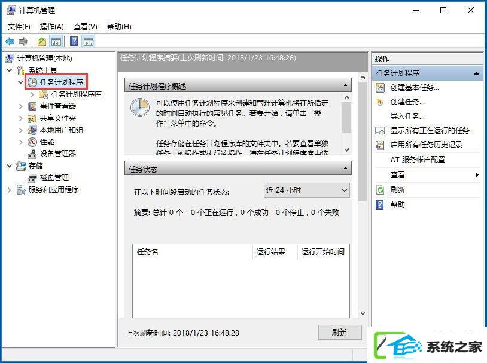Click the up one level folder icon

tap(42, 41)
